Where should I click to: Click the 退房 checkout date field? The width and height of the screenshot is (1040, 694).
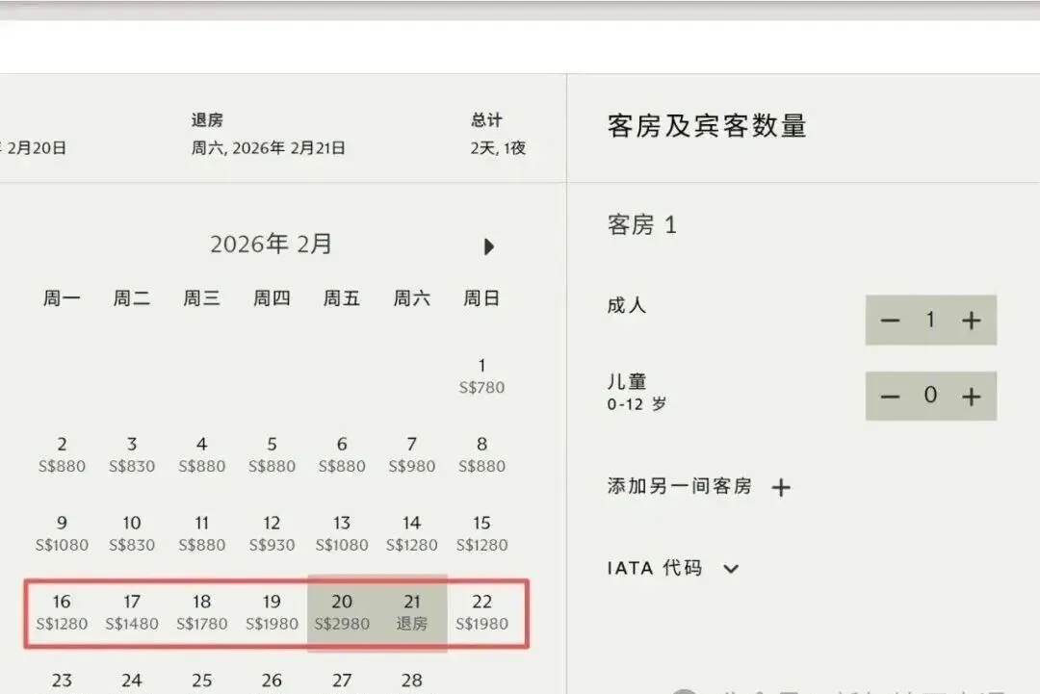[x=268, y=134]
